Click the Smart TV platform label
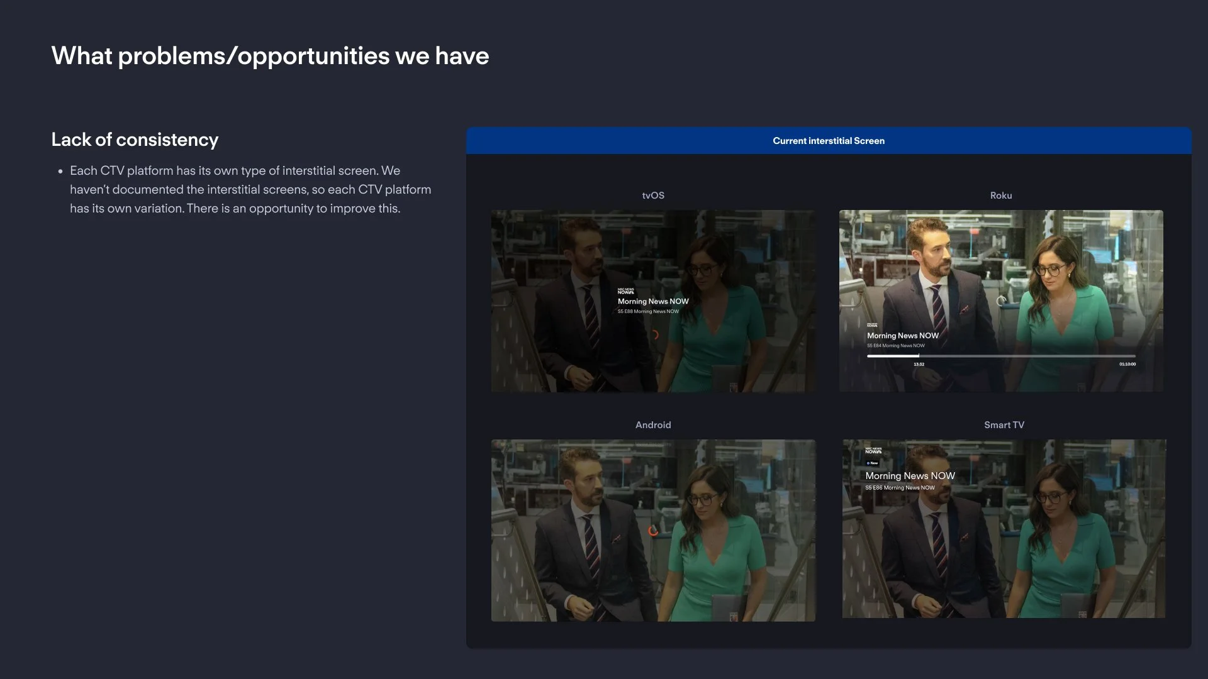 tap(1004, 425)
